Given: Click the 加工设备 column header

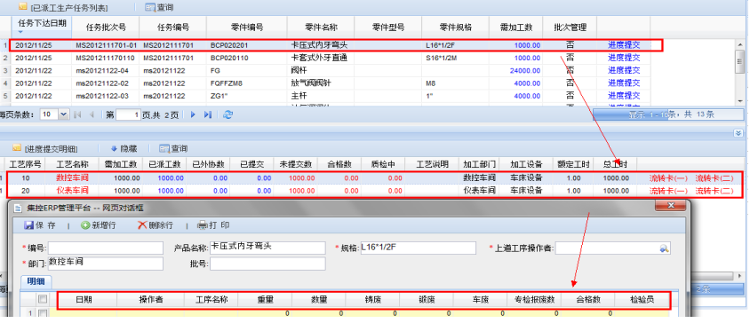Looking at the screenshot, I should (526, 164).
